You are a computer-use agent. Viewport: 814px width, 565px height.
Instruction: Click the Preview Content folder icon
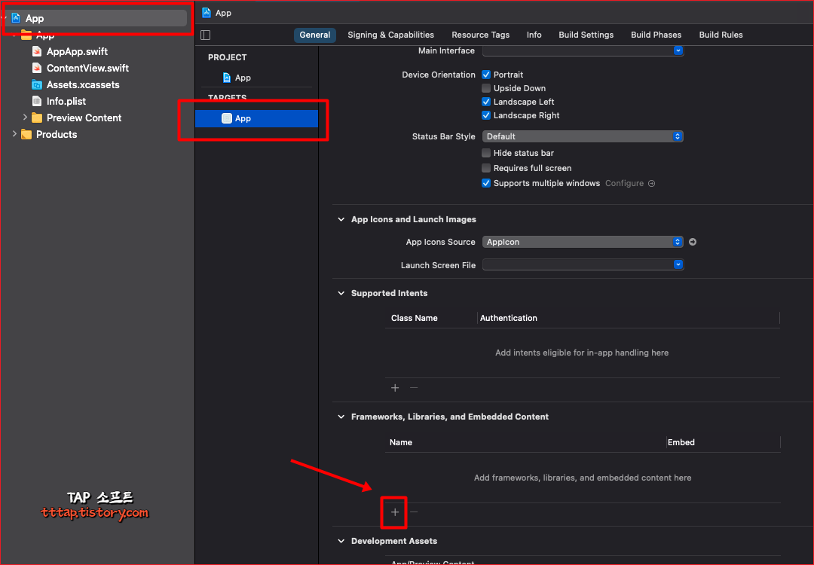coord(37,118)
